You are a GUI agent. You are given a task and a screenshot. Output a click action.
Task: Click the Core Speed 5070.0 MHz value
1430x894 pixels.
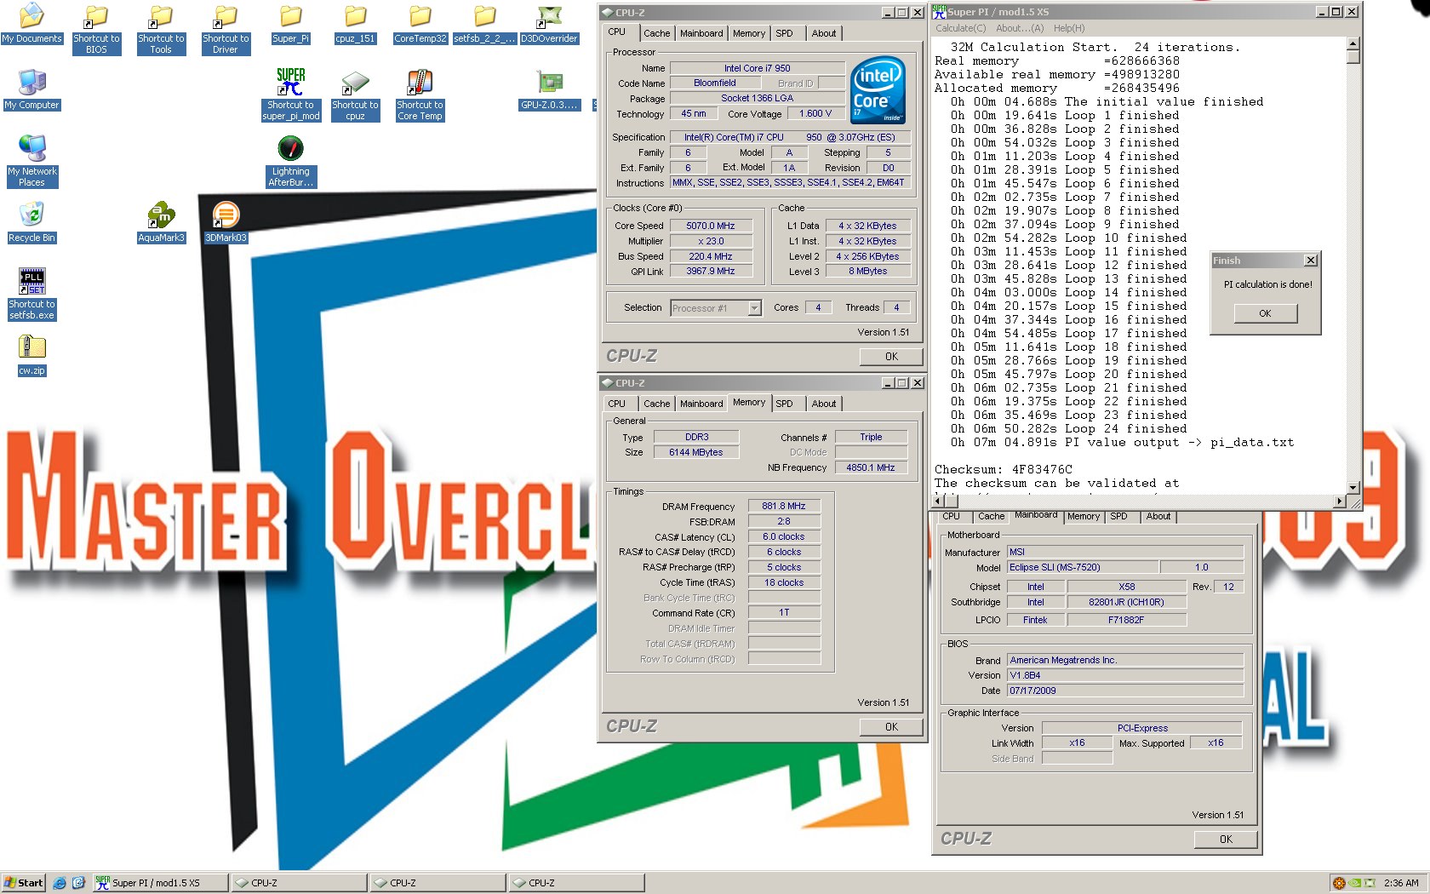click(711, 226)
